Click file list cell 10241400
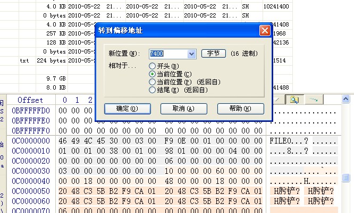Image resolution: width=354 pixels, height=213 pixels. [276, 6]
